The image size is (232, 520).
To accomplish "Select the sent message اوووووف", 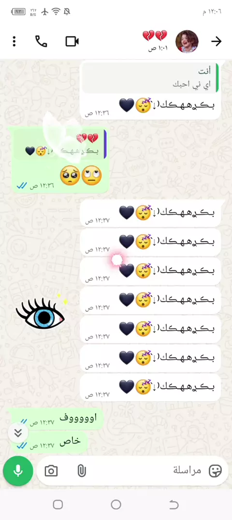I will [x=56, y=419].
